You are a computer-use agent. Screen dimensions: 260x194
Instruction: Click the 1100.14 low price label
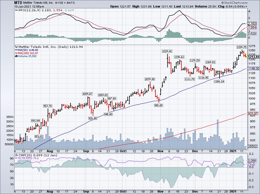[x=219, y=81]
